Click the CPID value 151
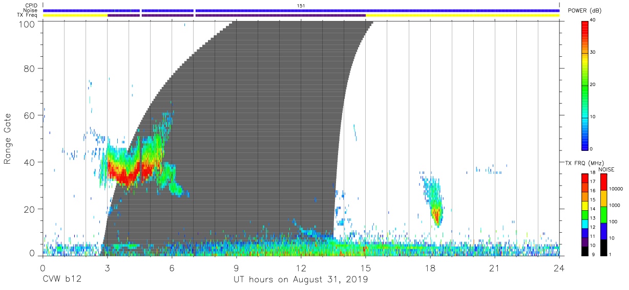629x290 pixels. [301, 5]
